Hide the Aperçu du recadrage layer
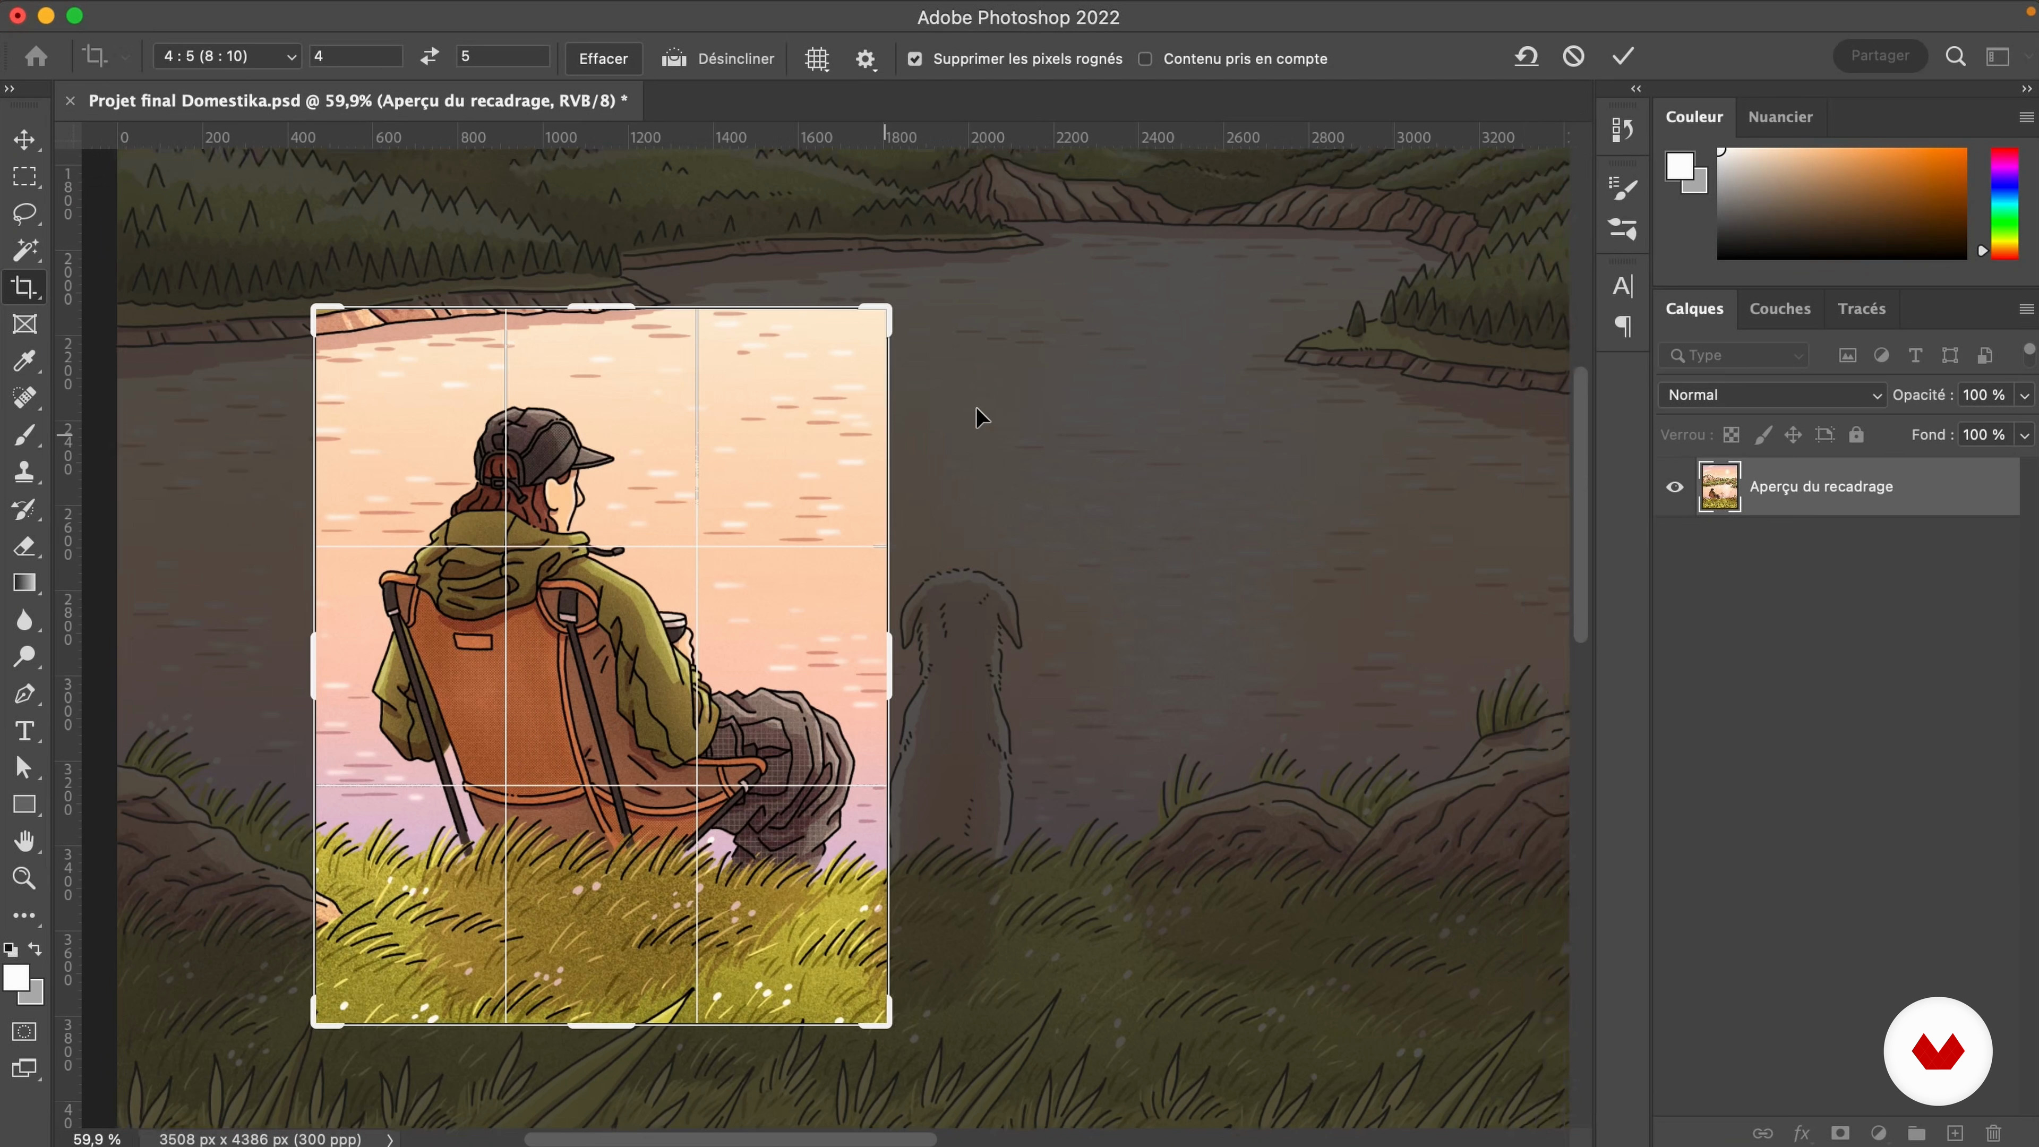The image size is (2039, 1147). point(1674,487)
